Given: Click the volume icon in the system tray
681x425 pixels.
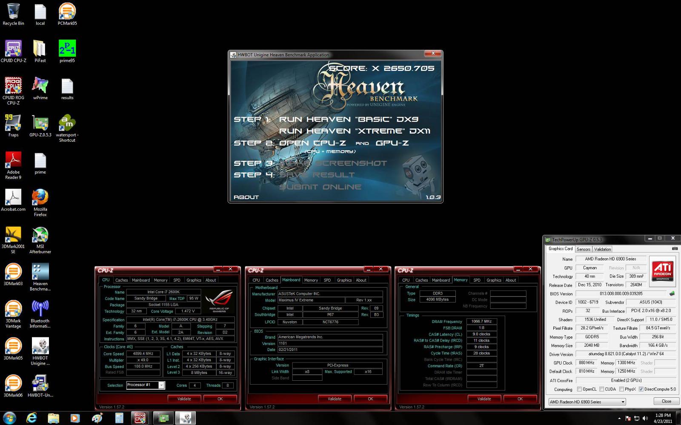Looking at the screenshot, I should [x=645, y=419].
